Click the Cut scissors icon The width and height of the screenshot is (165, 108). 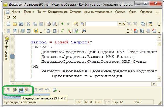pos(28,24)
